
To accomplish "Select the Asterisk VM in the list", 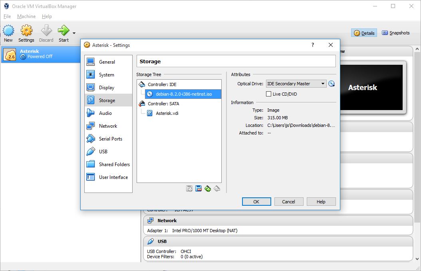I will [41, 54].
